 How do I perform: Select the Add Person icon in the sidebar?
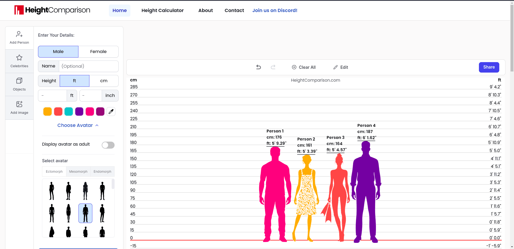[19, 37]
